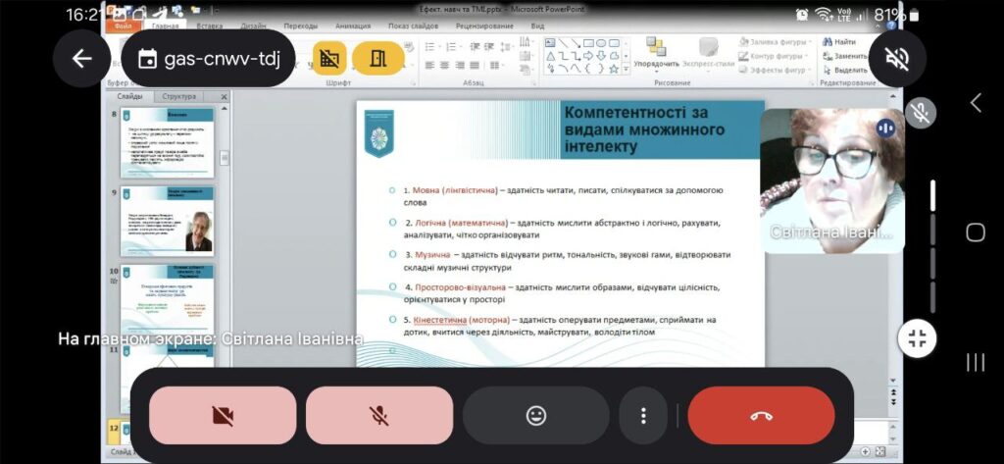Turn the camera on
1004x464 pixels.
(x=223, y=415)
